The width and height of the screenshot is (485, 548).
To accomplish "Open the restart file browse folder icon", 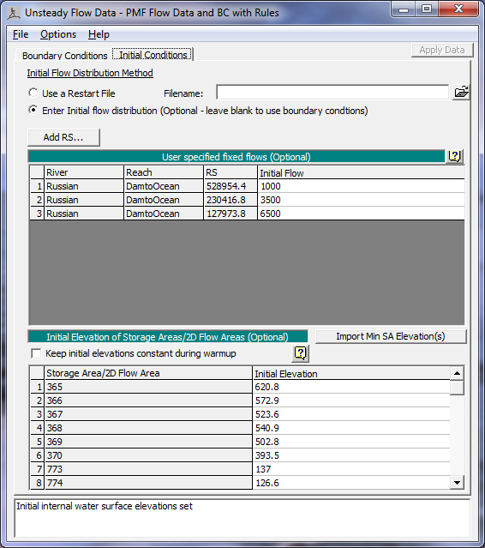I will coord(461,93).
